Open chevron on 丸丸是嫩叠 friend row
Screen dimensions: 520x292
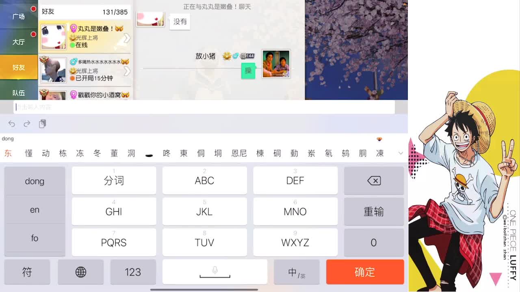point(127,38)
